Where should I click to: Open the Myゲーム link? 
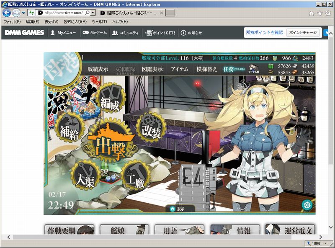click(95, 33)
